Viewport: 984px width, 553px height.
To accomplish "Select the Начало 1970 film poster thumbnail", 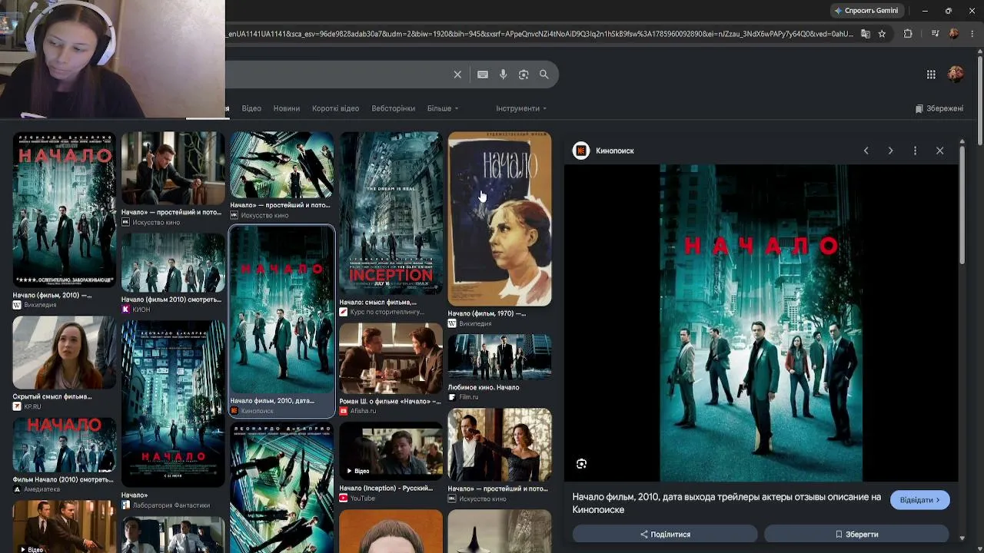I will click(x=500, y=219).
